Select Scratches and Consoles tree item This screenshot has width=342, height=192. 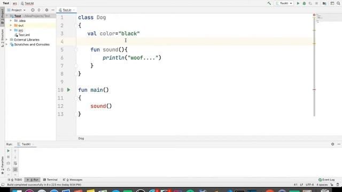pos(30,44)
